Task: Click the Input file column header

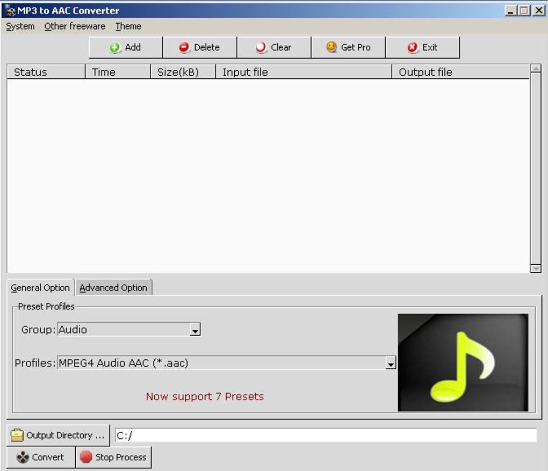Action: coord(304,72)
